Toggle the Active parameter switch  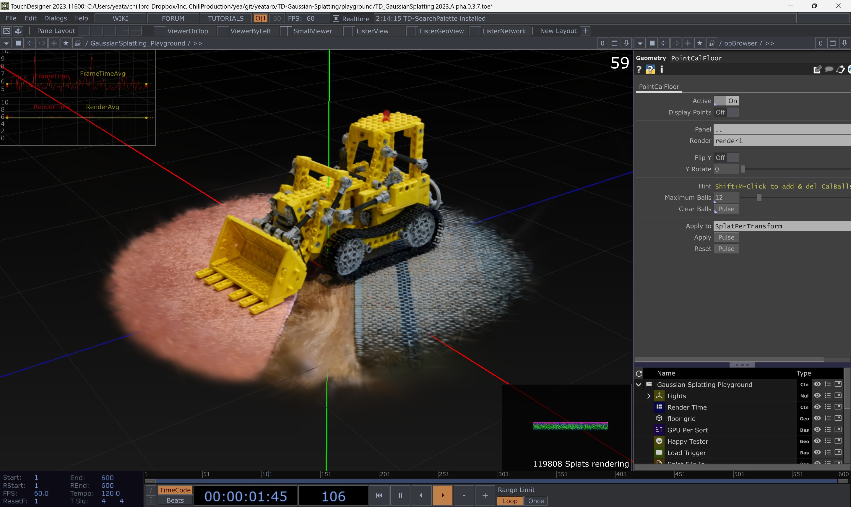[x=726, y=101]
